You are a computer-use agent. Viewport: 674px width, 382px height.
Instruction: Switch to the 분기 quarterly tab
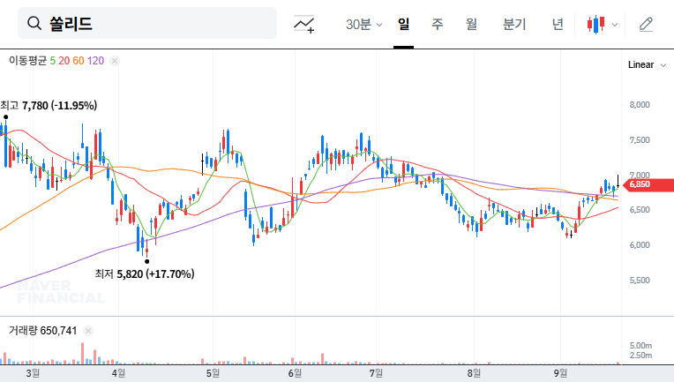click(x=514, y=25)
